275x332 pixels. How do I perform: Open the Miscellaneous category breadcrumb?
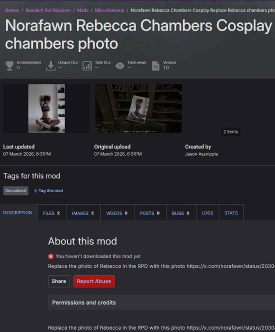(109, 10)
